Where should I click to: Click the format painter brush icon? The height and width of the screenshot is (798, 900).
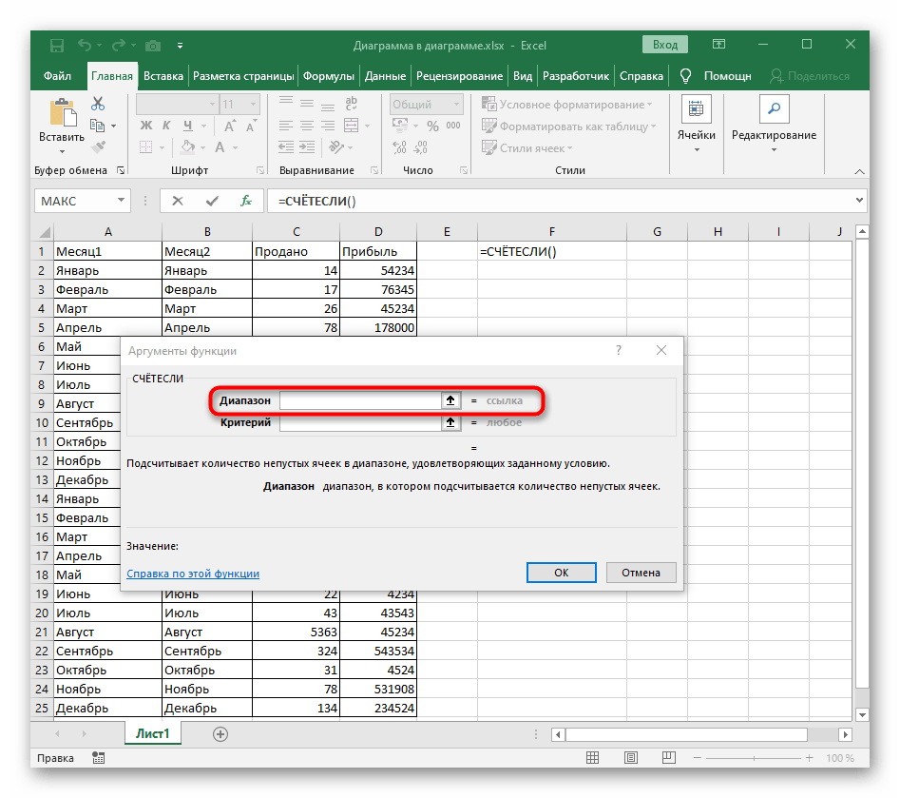tap(97, 146)
